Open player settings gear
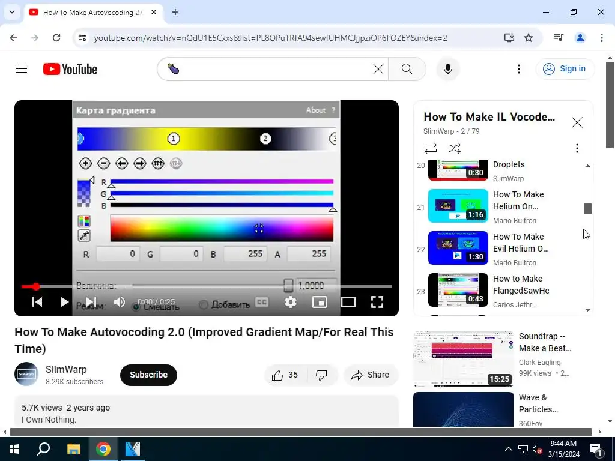This screenshot has height=461, width=615. tap(291, 302)
